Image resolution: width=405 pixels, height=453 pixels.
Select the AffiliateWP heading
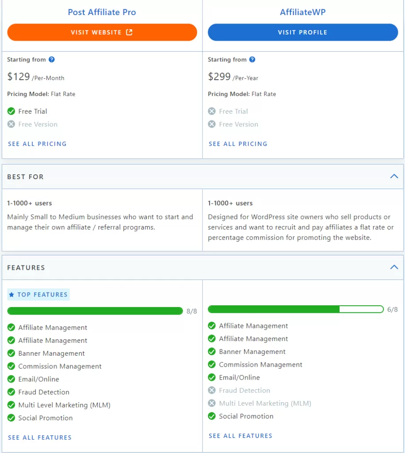click(302, 12)
